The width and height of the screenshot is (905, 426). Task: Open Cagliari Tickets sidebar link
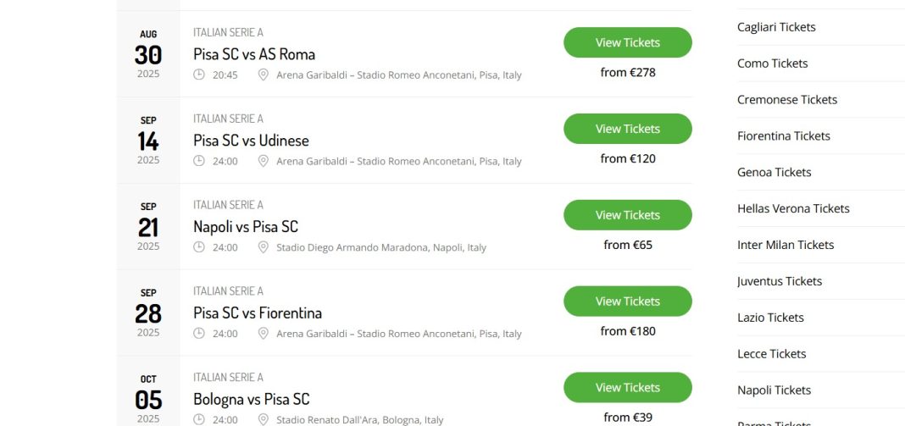[776, 27]
